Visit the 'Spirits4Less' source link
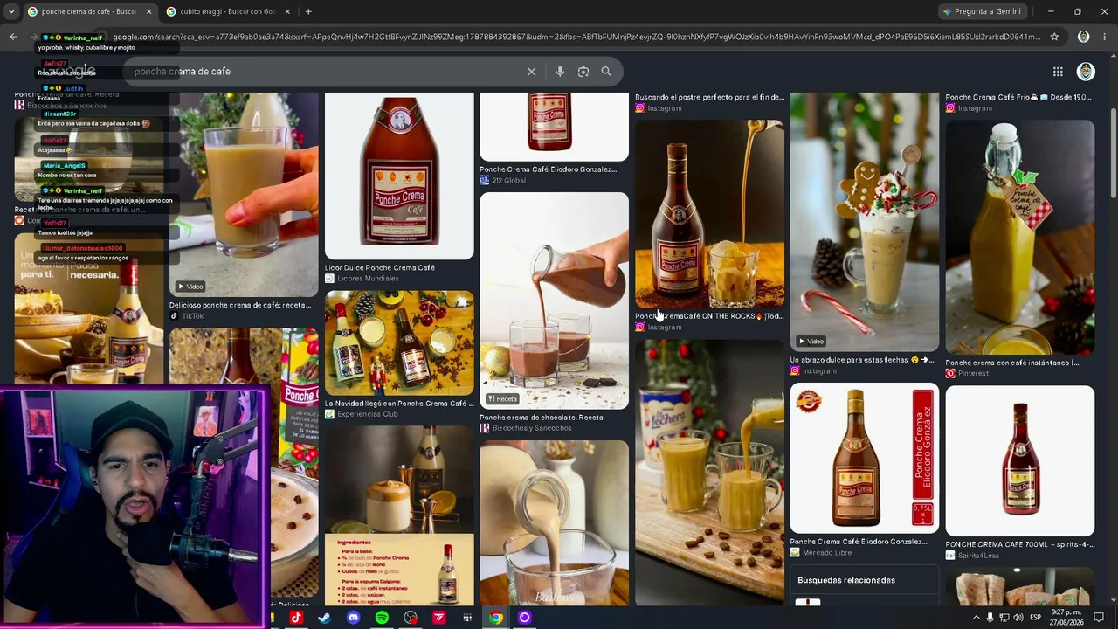The width and height of the screenshot is (1118, 629). tap(978, 555)
